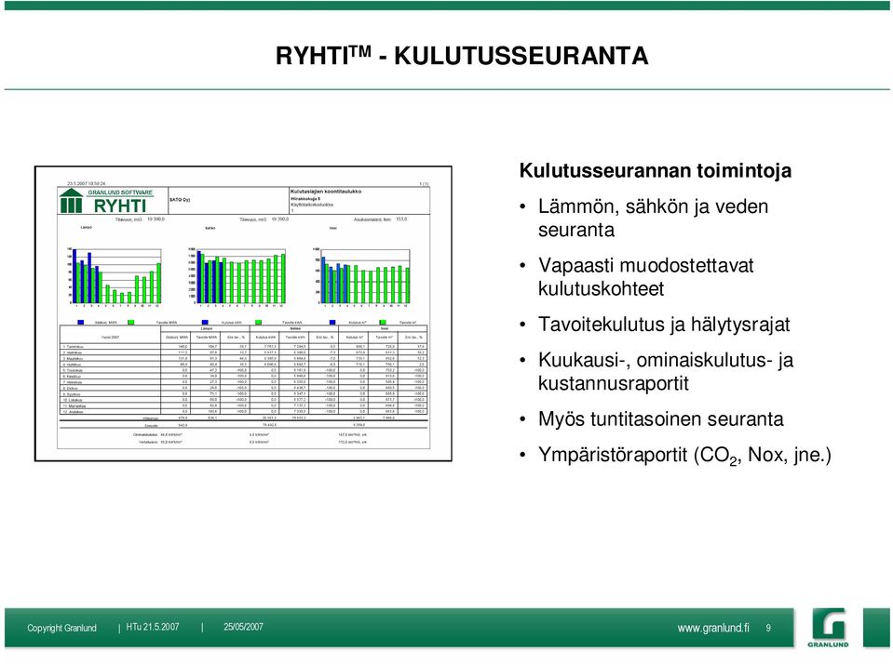Click the bullet Ympäristöraportit (CO2, Nox, jne.)
Viewport: 893px width, 664px height.
[x=684, y=455]
